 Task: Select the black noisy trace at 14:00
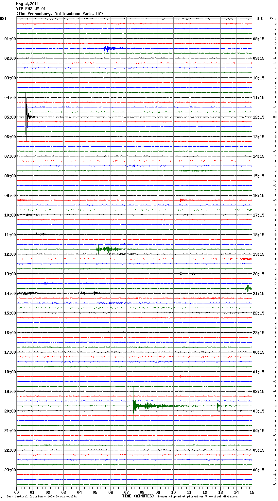[x=28, y=293]
